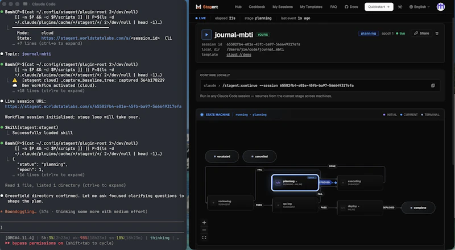Click the LIVE status indicator
Screen dimensions: 455x250
click(201, 18)
